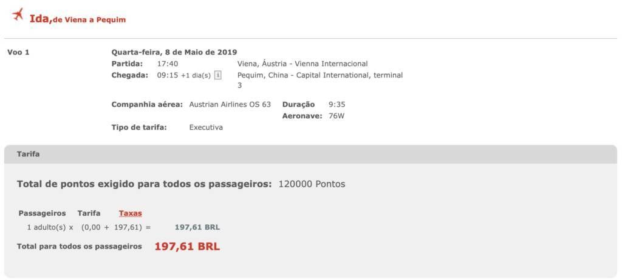Viewport: 622px width, 280px height.
Task: Click the Executiva fare type
Action: (x=206, y=127)
